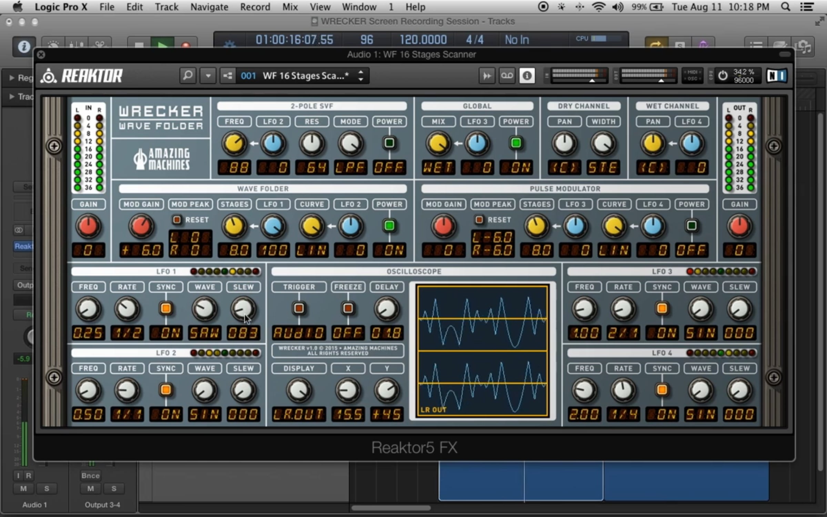
Task: Toggle the 2-Pole SVF power switch
Action: tap(389, 143)
